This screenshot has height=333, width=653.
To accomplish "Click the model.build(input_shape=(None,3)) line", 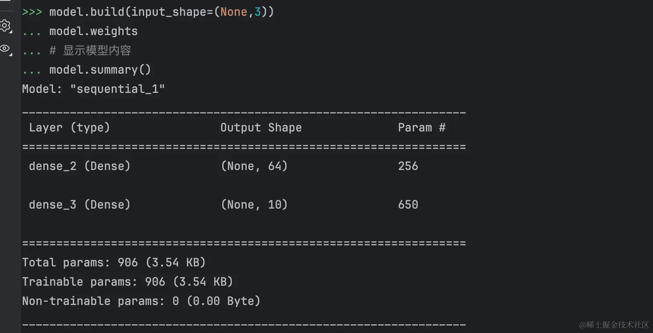I will tap(161, 12).
